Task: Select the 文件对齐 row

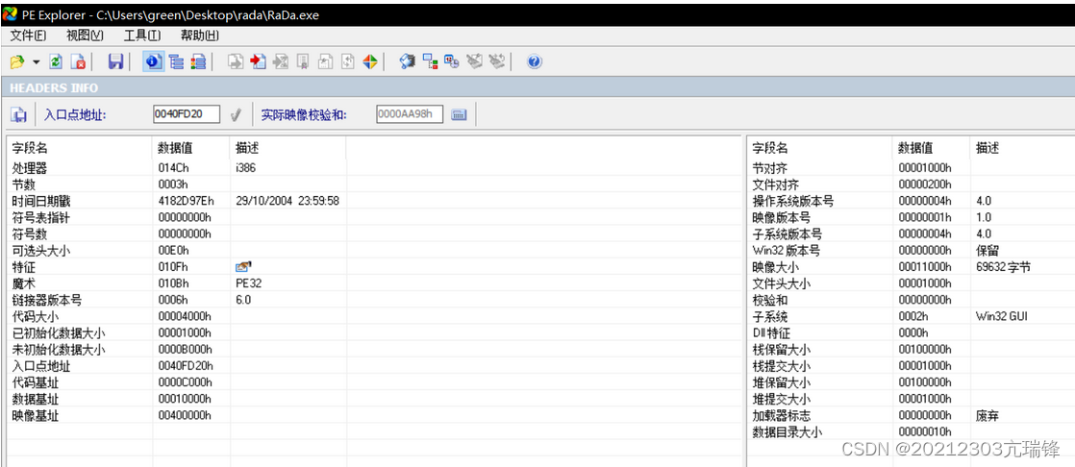Action: tap(911, 184)
